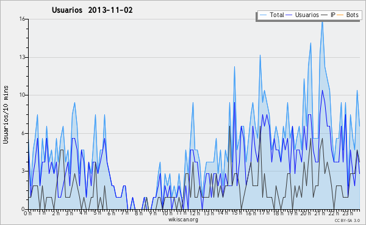This screenshot has width=366, height=225.
Task: Click the y-axis value '10'
Action: [x=22, y=95]
